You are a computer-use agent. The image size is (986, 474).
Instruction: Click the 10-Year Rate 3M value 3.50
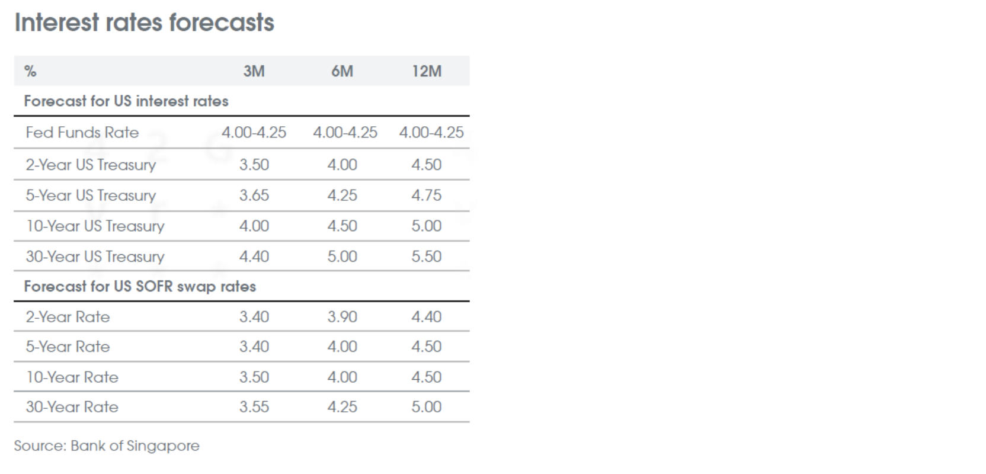click(x=254, y=377)
